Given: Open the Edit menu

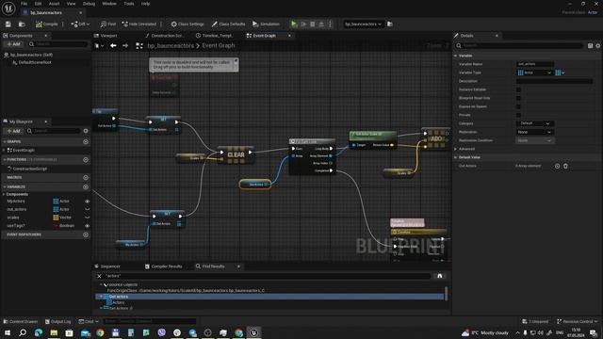Looking at the screenshot, I should click(38, 4).
